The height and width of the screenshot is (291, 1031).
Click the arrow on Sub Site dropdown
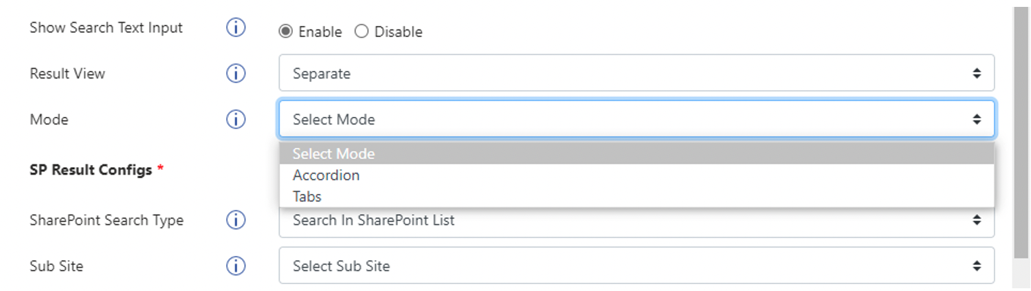click(977, 266)
